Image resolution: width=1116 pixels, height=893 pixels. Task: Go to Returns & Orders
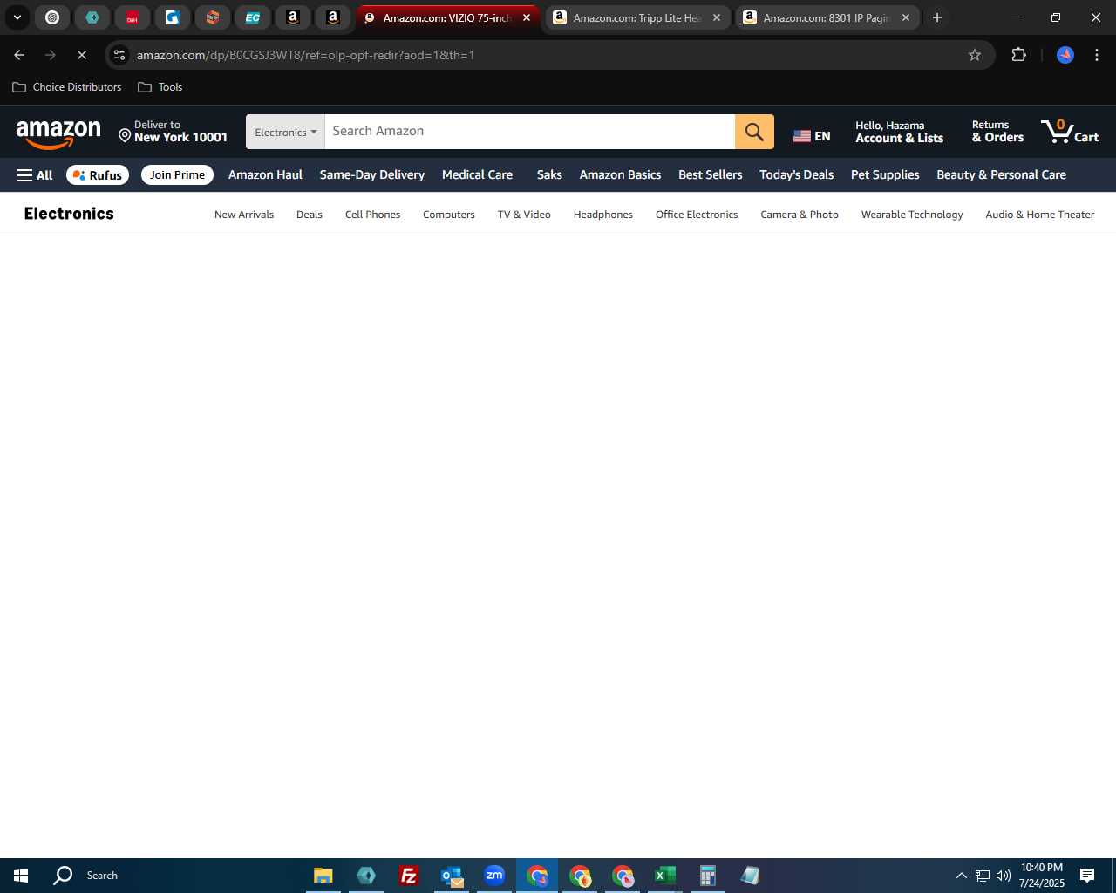(x=997, y=132)
